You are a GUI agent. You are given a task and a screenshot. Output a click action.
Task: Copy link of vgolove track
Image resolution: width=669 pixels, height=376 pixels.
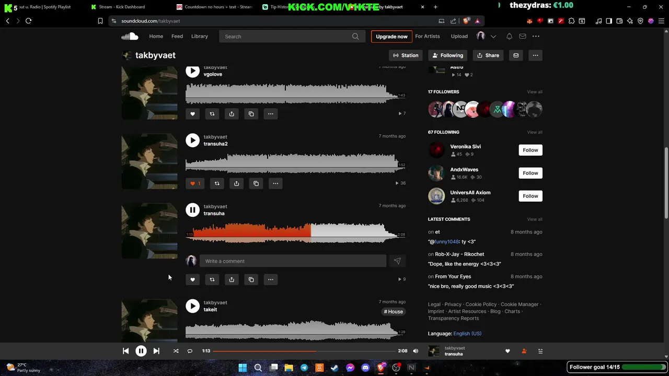(251, 114)
